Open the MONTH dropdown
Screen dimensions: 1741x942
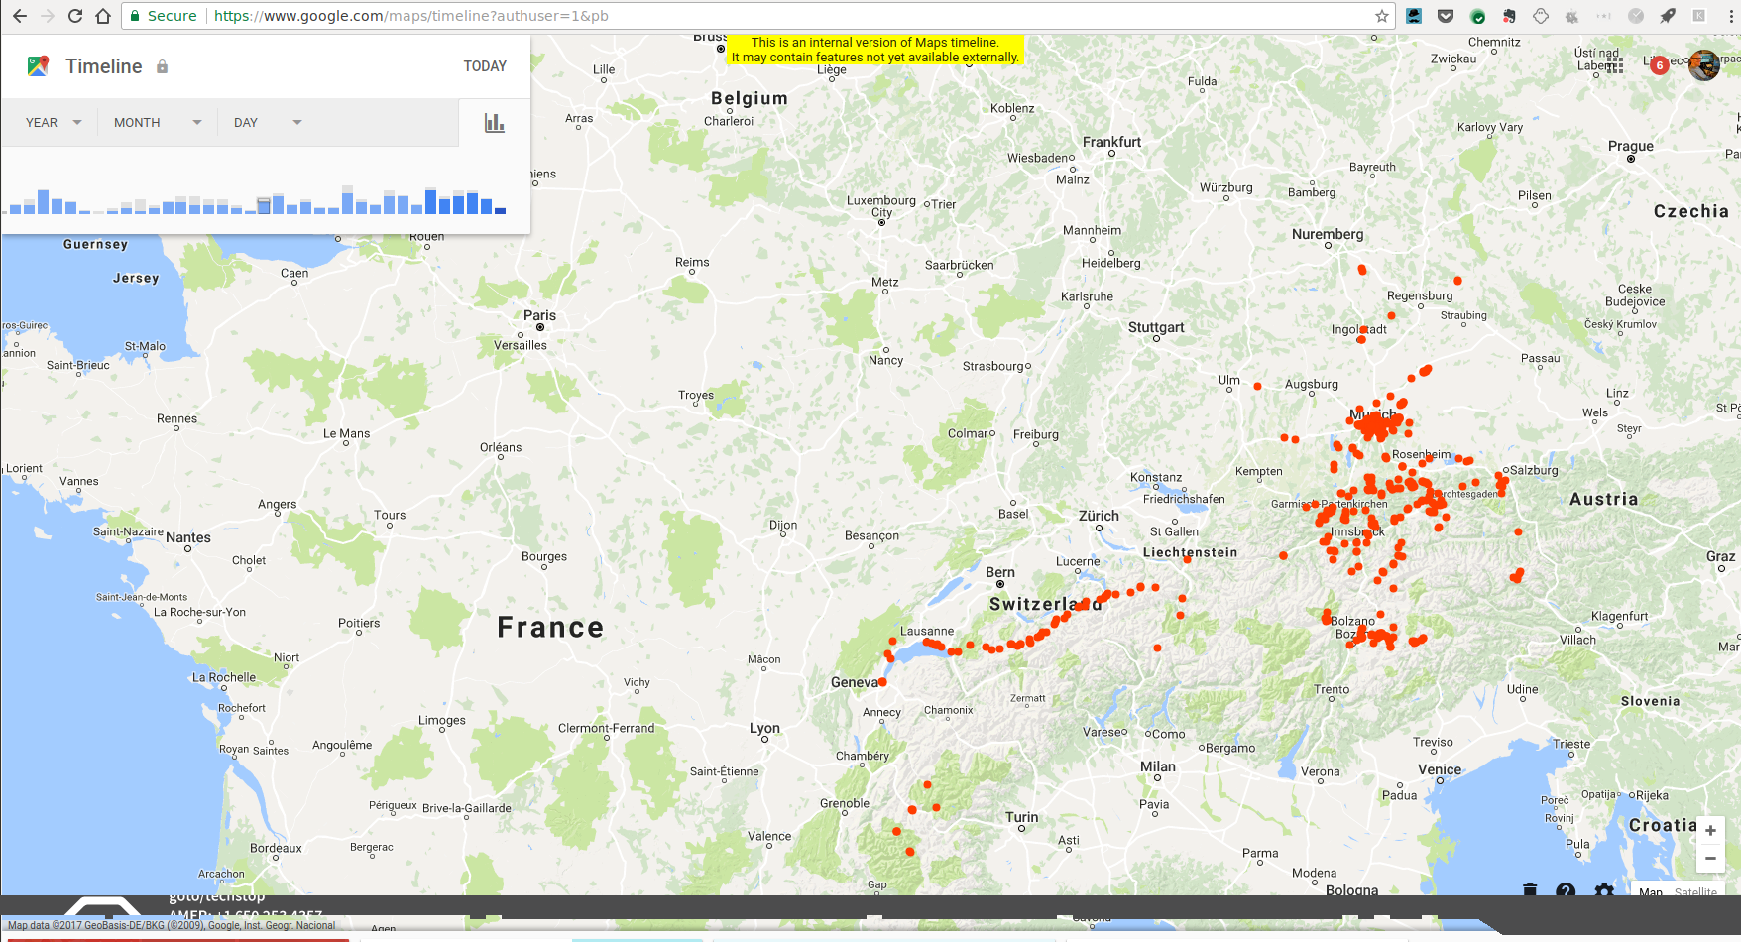coord(158,123)
